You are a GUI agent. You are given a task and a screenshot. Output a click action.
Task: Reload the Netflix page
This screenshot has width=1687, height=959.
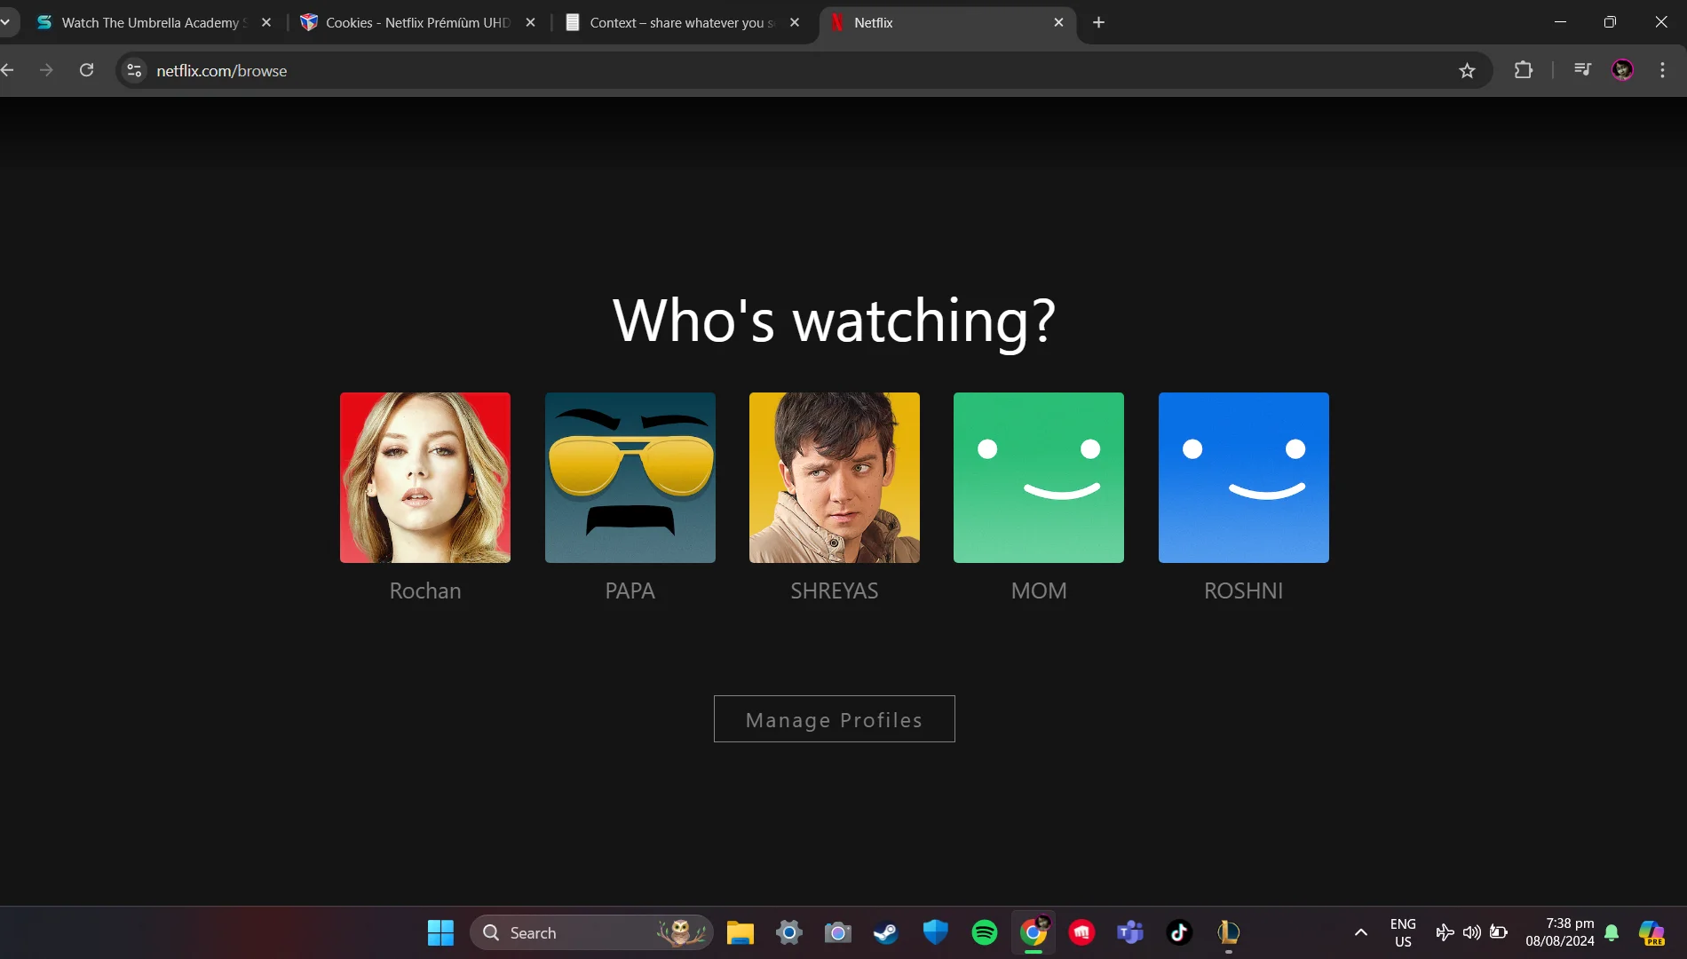tap(86, 70)
